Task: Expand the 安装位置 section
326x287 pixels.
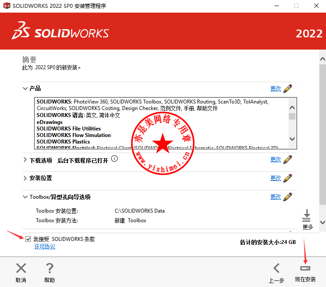Action: 25,178
